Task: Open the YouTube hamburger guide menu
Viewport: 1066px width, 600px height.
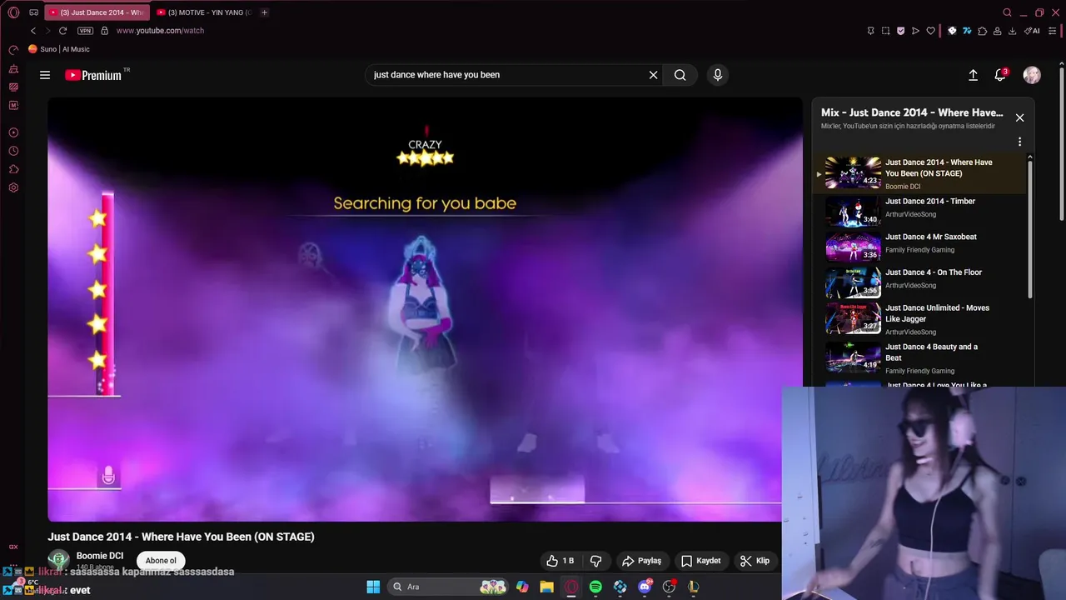Action: (x=45, y=75)
